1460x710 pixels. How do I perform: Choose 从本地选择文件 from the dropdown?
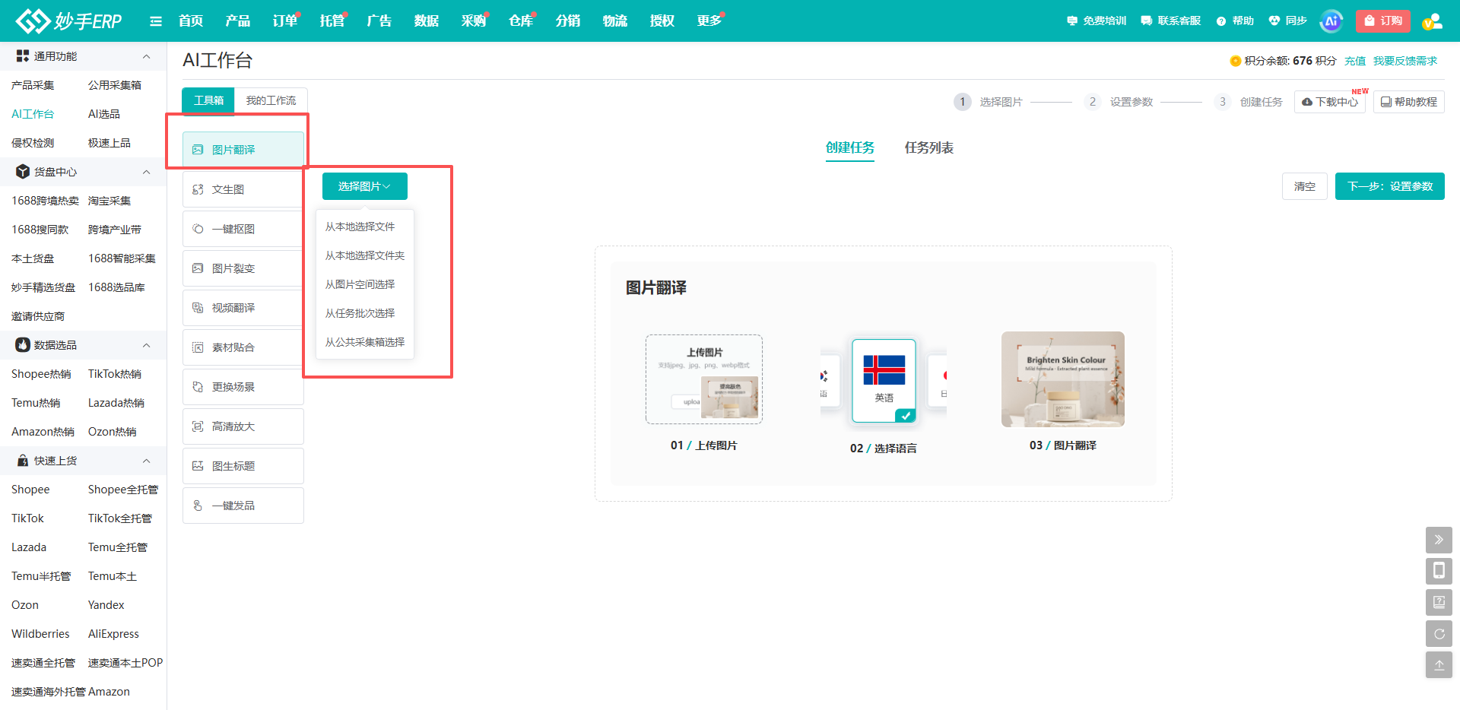pyautogui.click(x=365, y=227)
